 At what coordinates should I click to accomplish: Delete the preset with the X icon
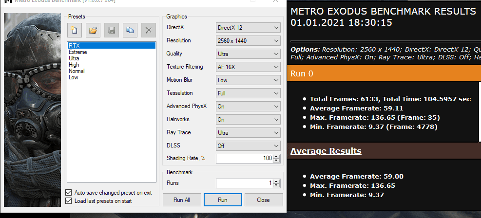pos(149,30)
